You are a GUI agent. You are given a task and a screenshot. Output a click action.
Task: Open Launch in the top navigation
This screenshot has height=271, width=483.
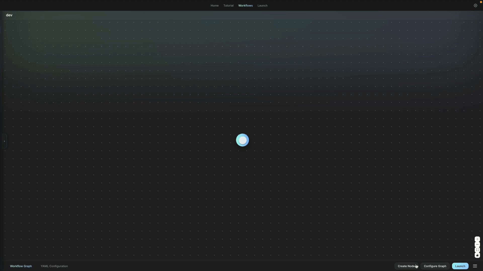(262, 6)
